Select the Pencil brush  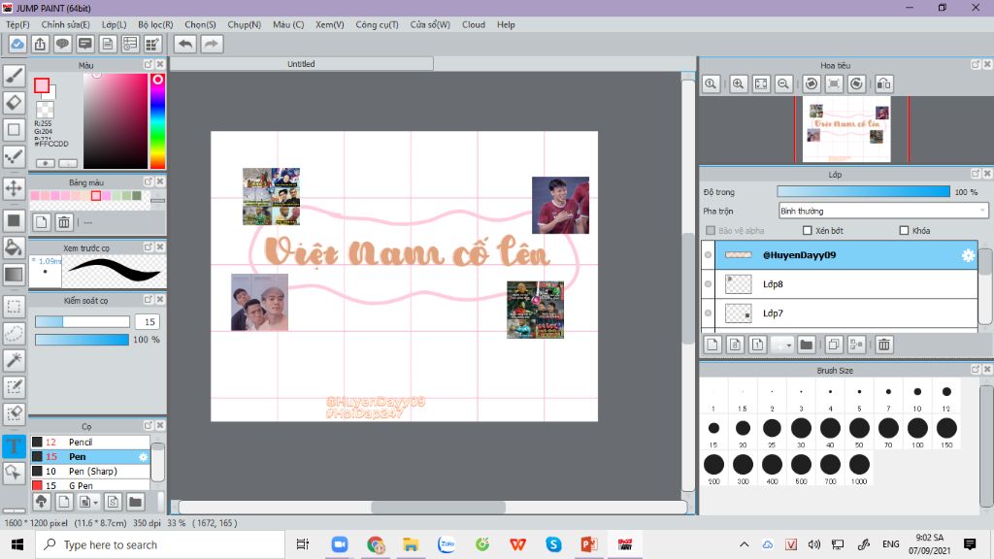89,442
